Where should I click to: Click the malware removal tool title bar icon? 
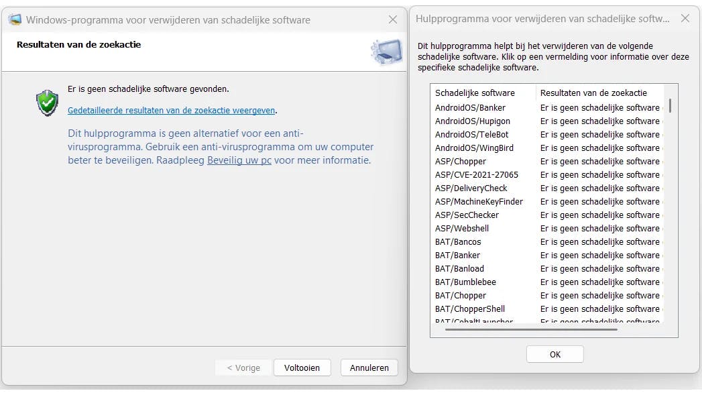pos(15,19)
